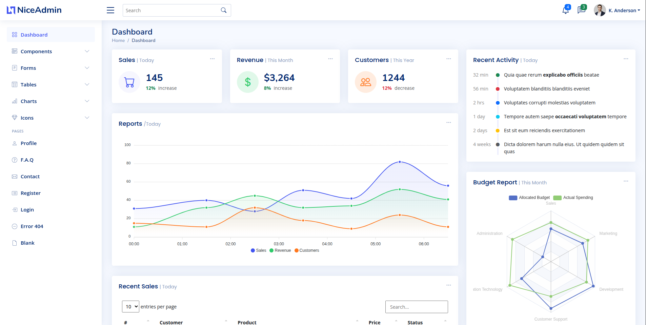The image size is (646, 325).
Task: Click the Home breadcrumb link
Action: (x=118, y=40)
